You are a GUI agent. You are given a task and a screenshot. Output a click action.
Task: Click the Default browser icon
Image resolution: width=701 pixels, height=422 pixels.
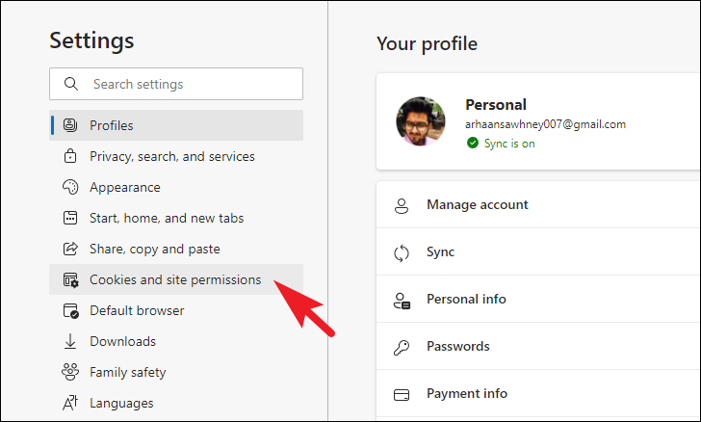point(70,310)
